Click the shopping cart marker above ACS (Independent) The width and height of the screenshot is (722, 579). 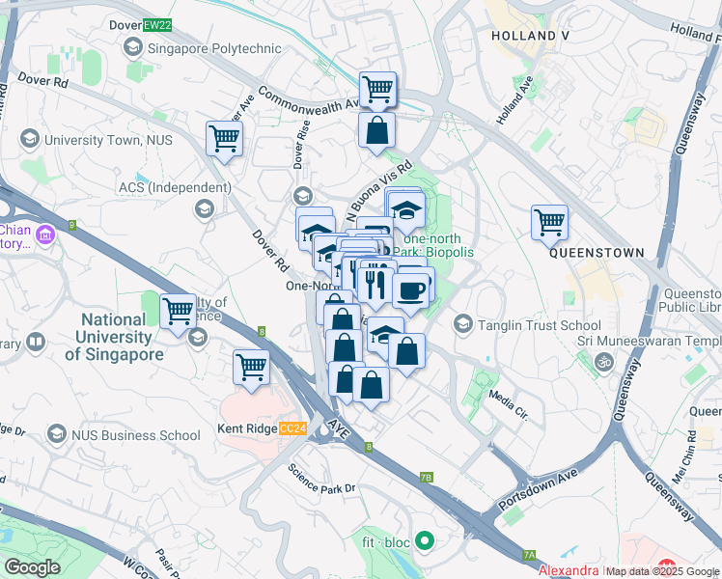pyautogui.click(x=224, y=140)
